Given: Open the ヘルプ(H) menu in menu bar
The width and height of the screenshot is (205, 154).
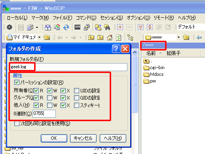Looking at the screenshot, I should (187, 18).
